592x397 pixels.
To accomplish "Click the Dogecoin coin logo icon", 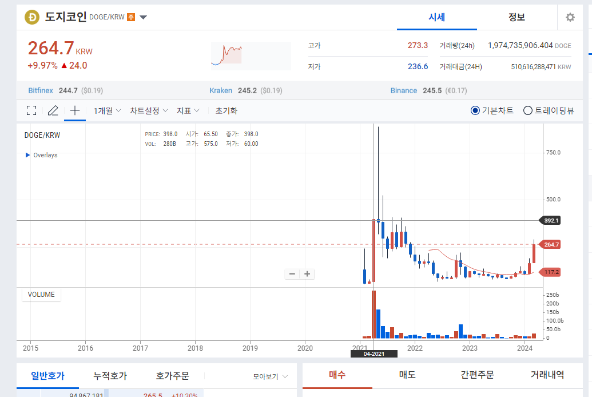I will point(32,17).
